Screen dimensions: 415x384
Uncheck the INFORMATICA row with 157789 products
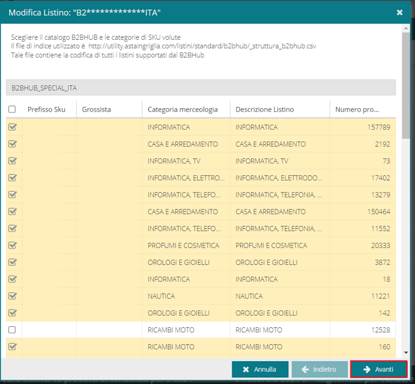[x=12, y=127]
